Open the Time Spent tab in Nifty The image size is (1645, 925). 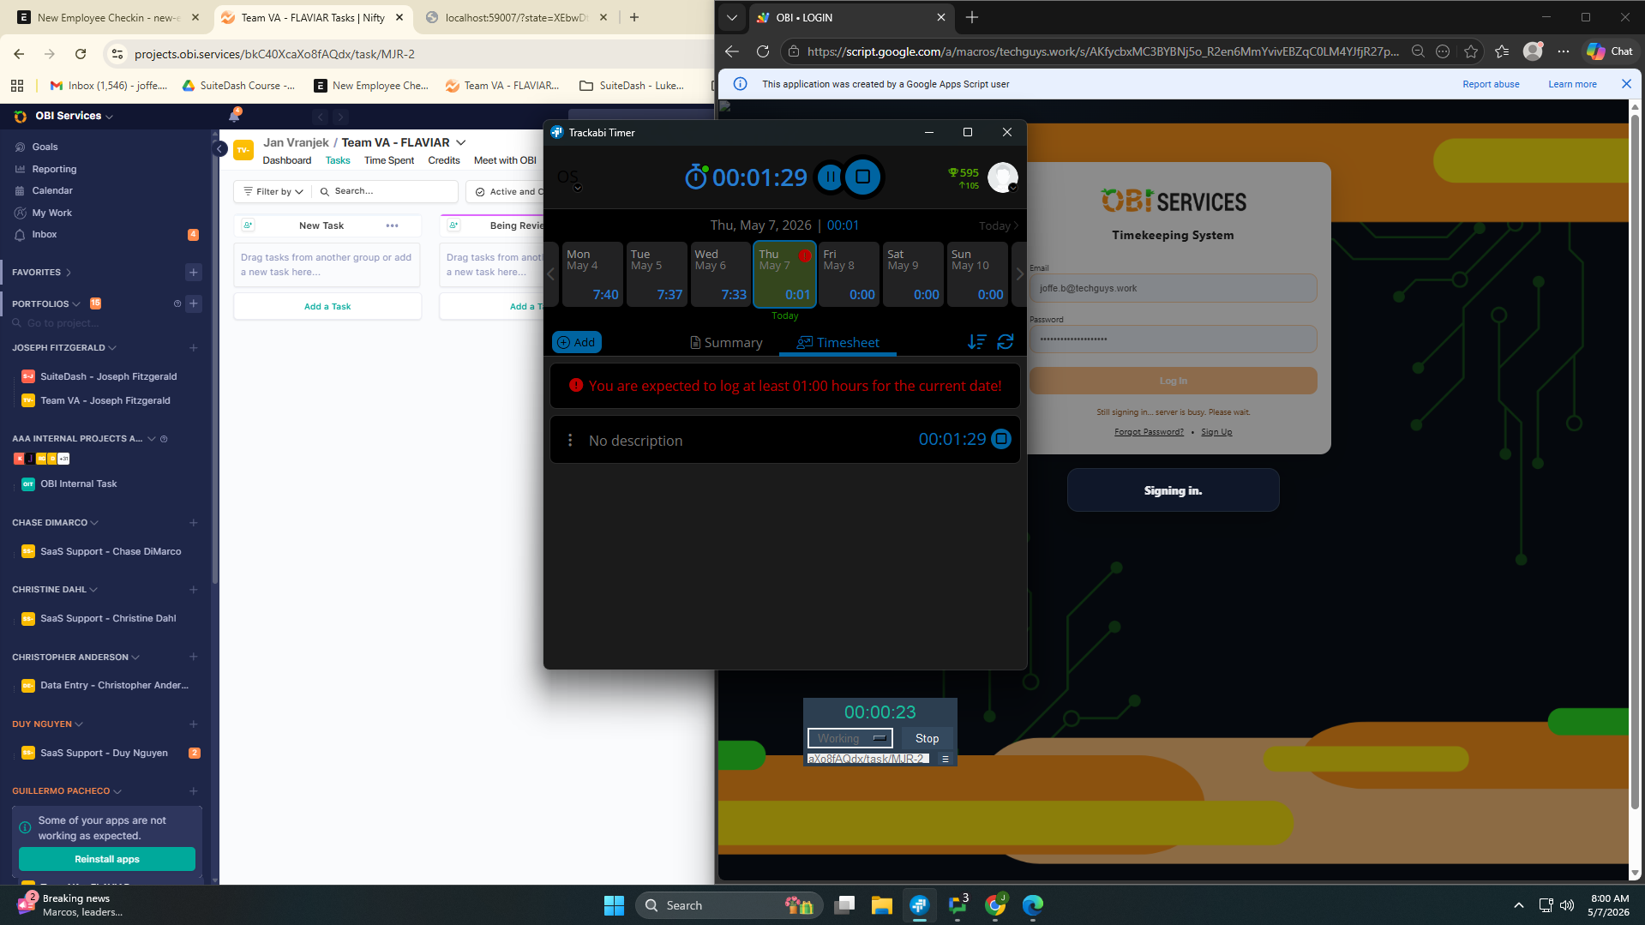[389, 160]
